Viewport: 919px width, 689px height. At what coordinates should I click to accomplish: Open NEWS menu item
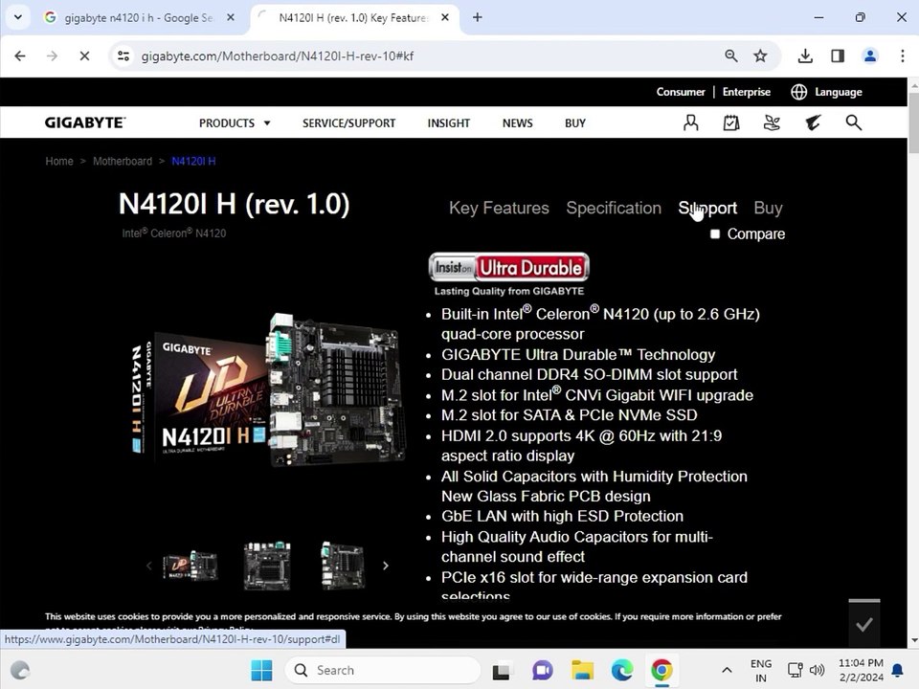(x=518, y=123)
